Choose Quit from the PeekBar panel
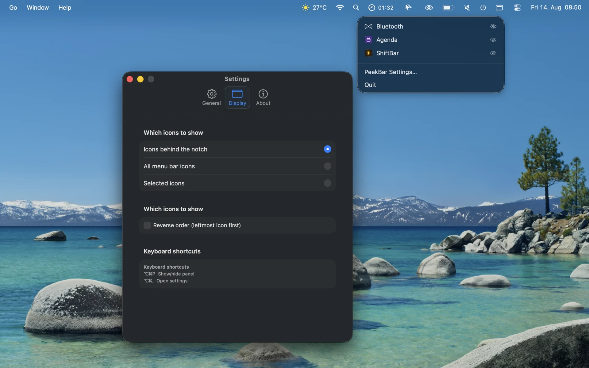The height and width of the screenshot is (368, 589). pyautogui.click(x=370, y=85)
